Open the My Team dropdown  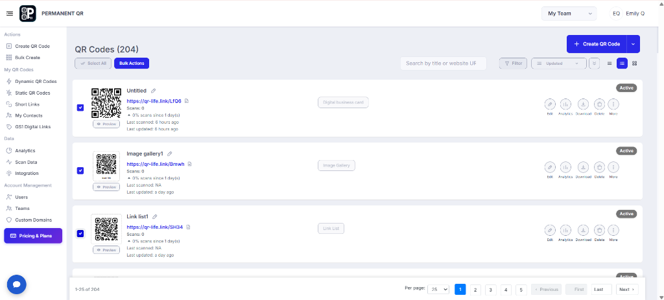point(569,14)
